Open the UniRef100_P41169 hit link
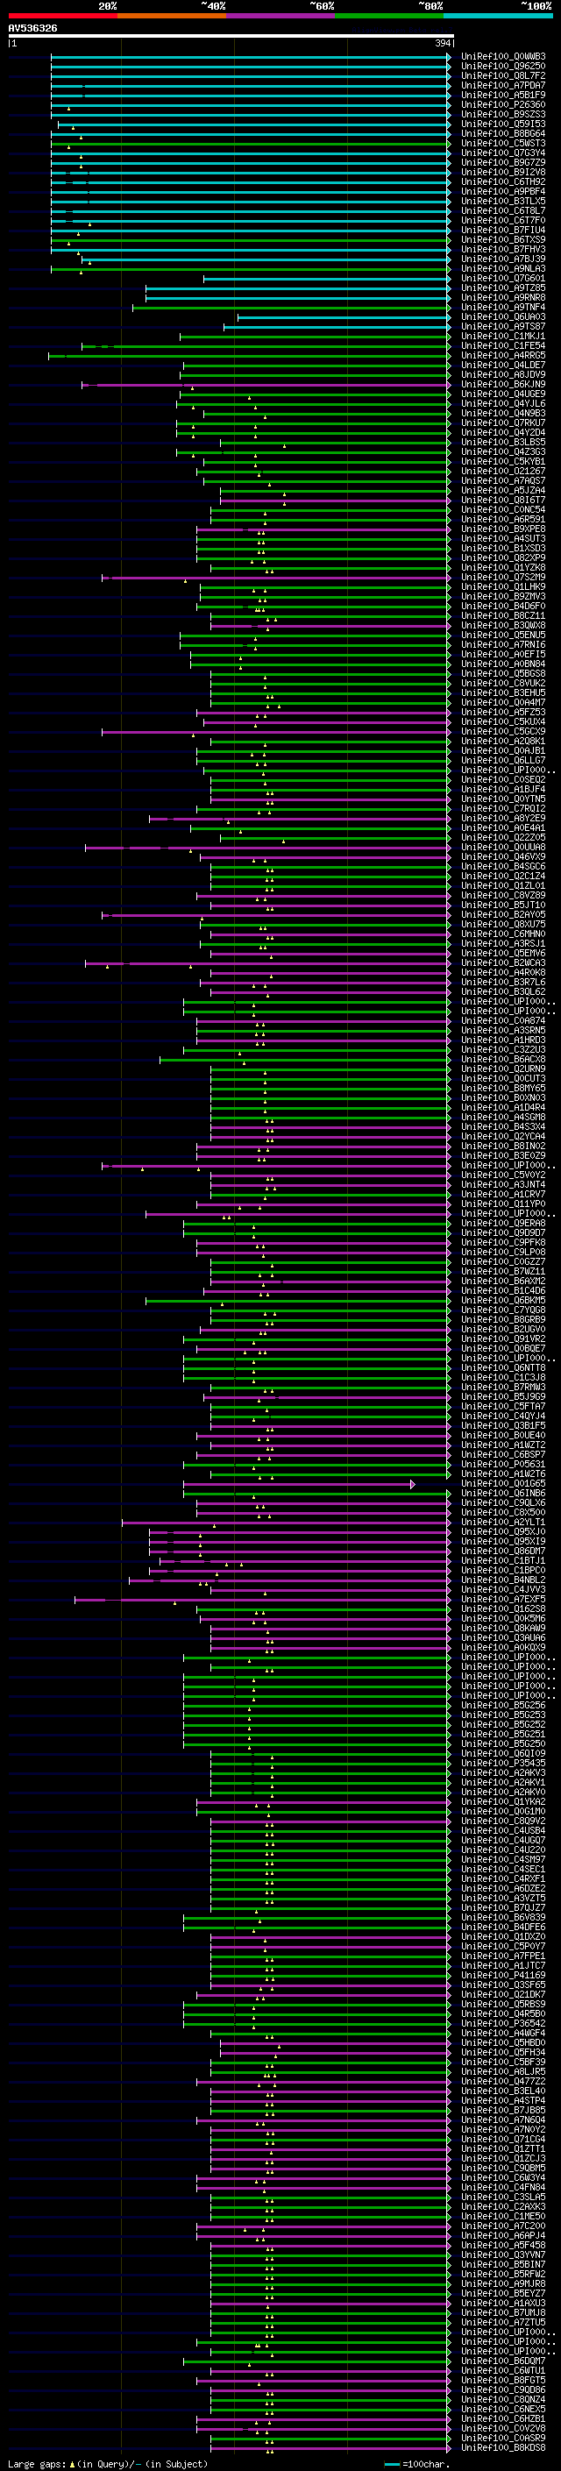 (503, 1975)
